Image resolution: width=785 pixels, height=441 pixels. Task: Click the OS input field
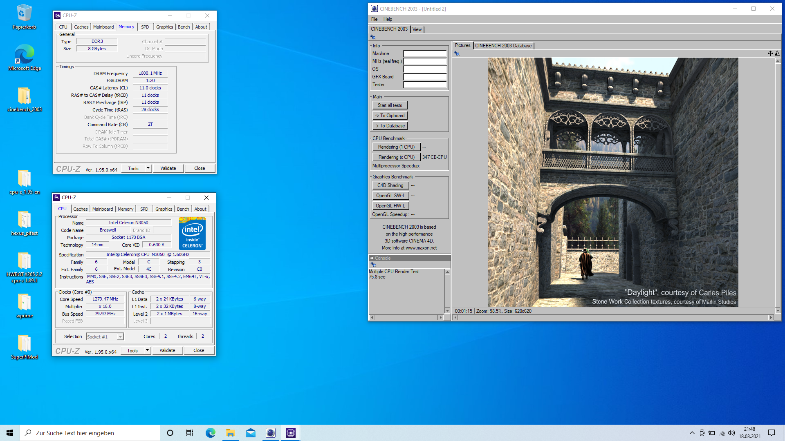click(425, 69)
